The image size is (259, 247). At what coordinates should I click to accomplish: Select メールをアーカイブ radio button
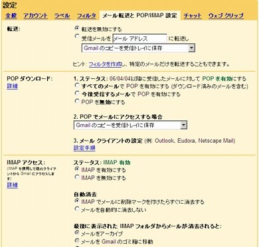point(77,232)
